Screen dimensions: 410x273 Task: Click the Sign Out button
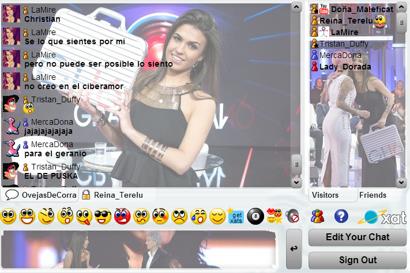pyautogui.click(x=358, y=260)
